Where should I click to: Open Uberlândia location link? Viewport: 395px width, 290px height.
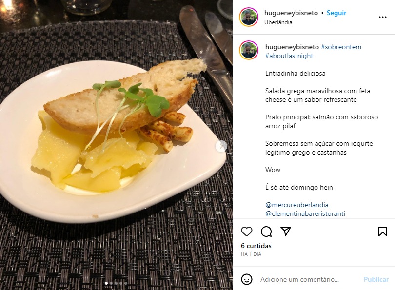click(x=278, y=22)
